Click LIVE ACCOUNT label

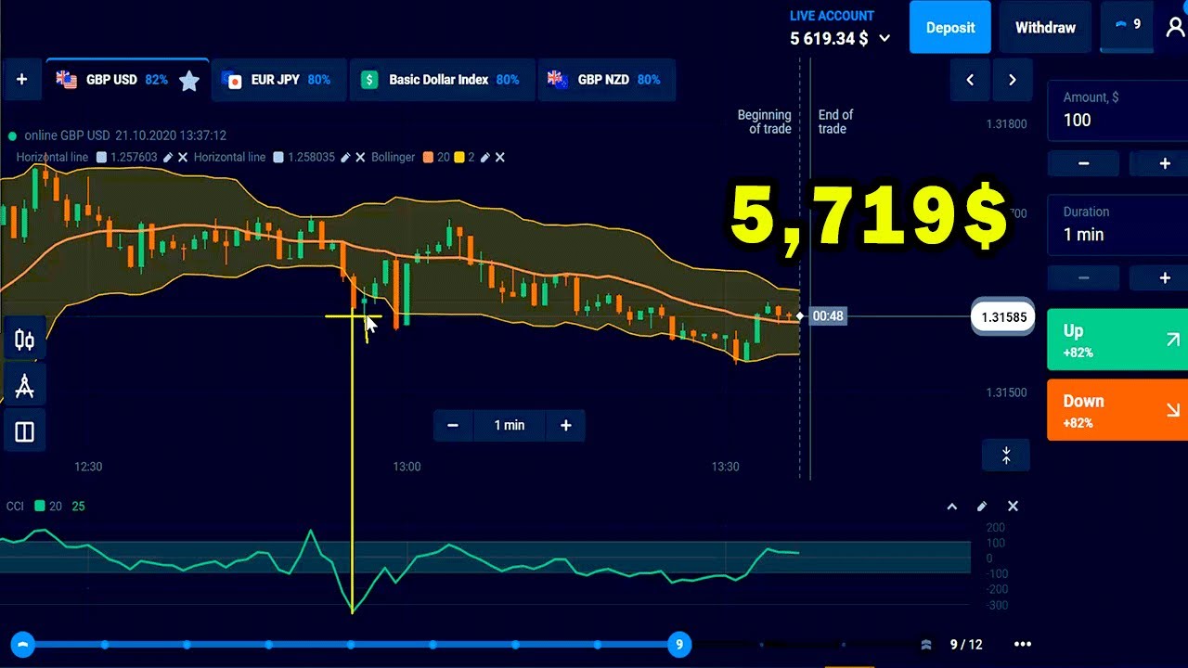point(832,16)
